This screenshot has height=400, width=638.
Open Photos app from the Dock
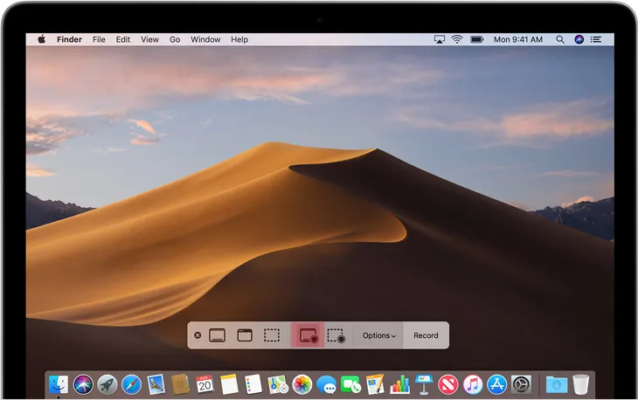click(302, 384)
